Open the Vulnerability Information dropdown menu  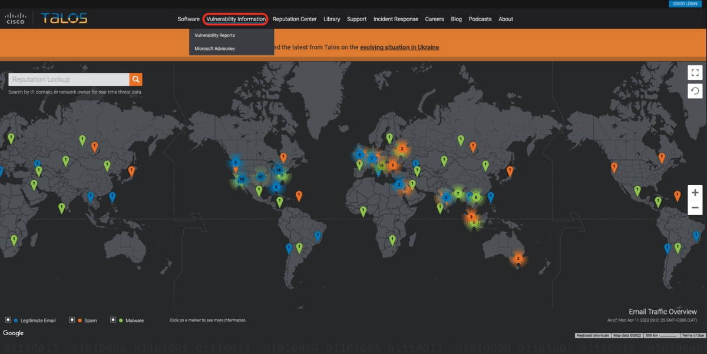[x=236, y=19]
